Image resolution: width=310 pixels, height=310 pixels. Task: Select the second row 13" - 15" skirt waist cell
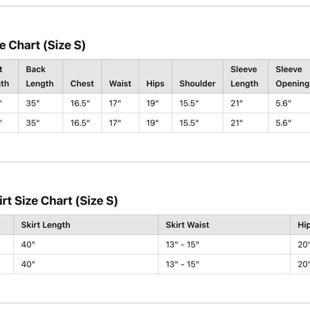(224, 264)
